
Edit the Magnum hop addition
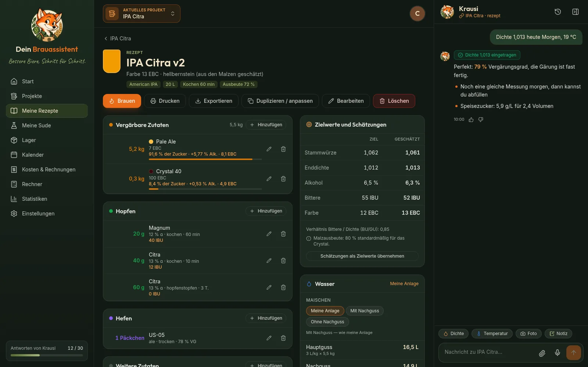point(269,234)
